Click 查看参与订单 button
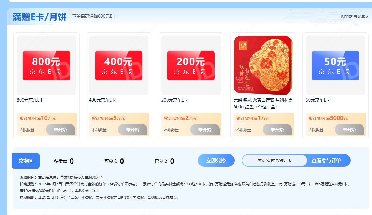Viewport: 372px width, 215px height. (x=326, y=161)
